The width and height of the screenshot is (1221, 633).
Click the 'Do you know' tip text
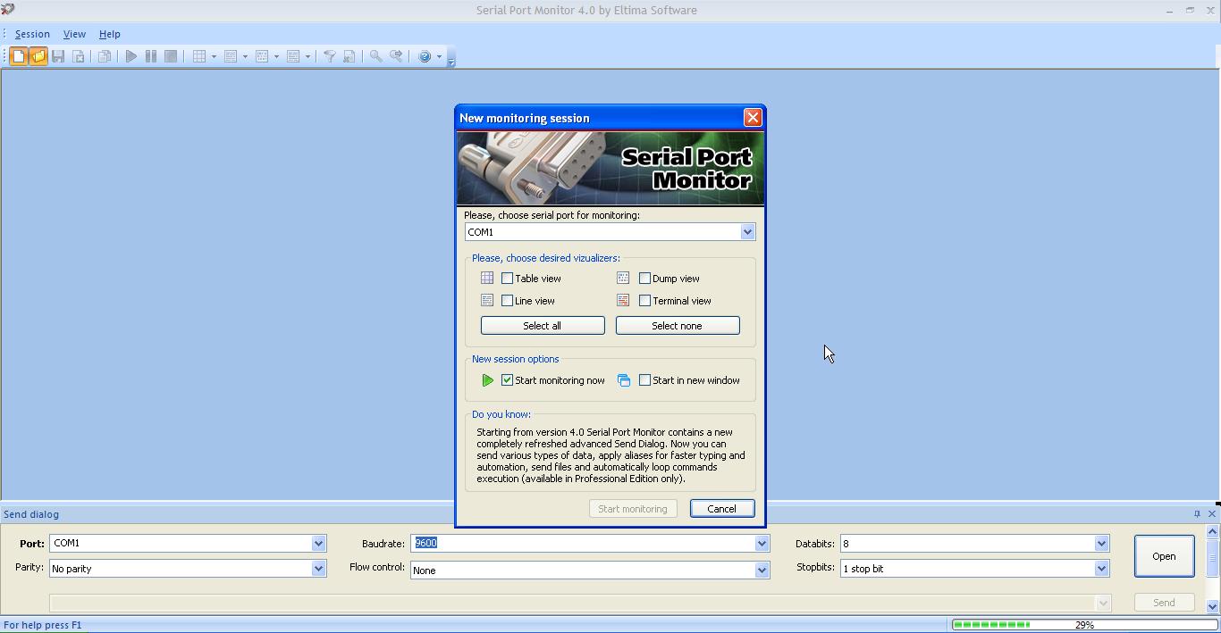point(610,455)
